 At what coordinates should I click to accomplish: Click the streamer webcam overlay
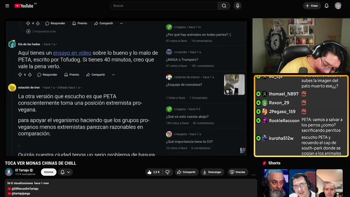[301, 46]
